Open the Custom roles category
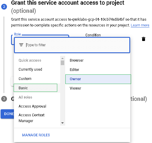The width and height of the screenshot is (152, 143). pos(37,79)
